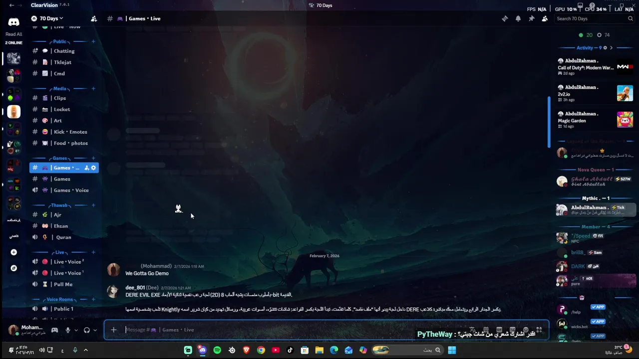Join the Games • Voice channel

(x=64, y=190)
